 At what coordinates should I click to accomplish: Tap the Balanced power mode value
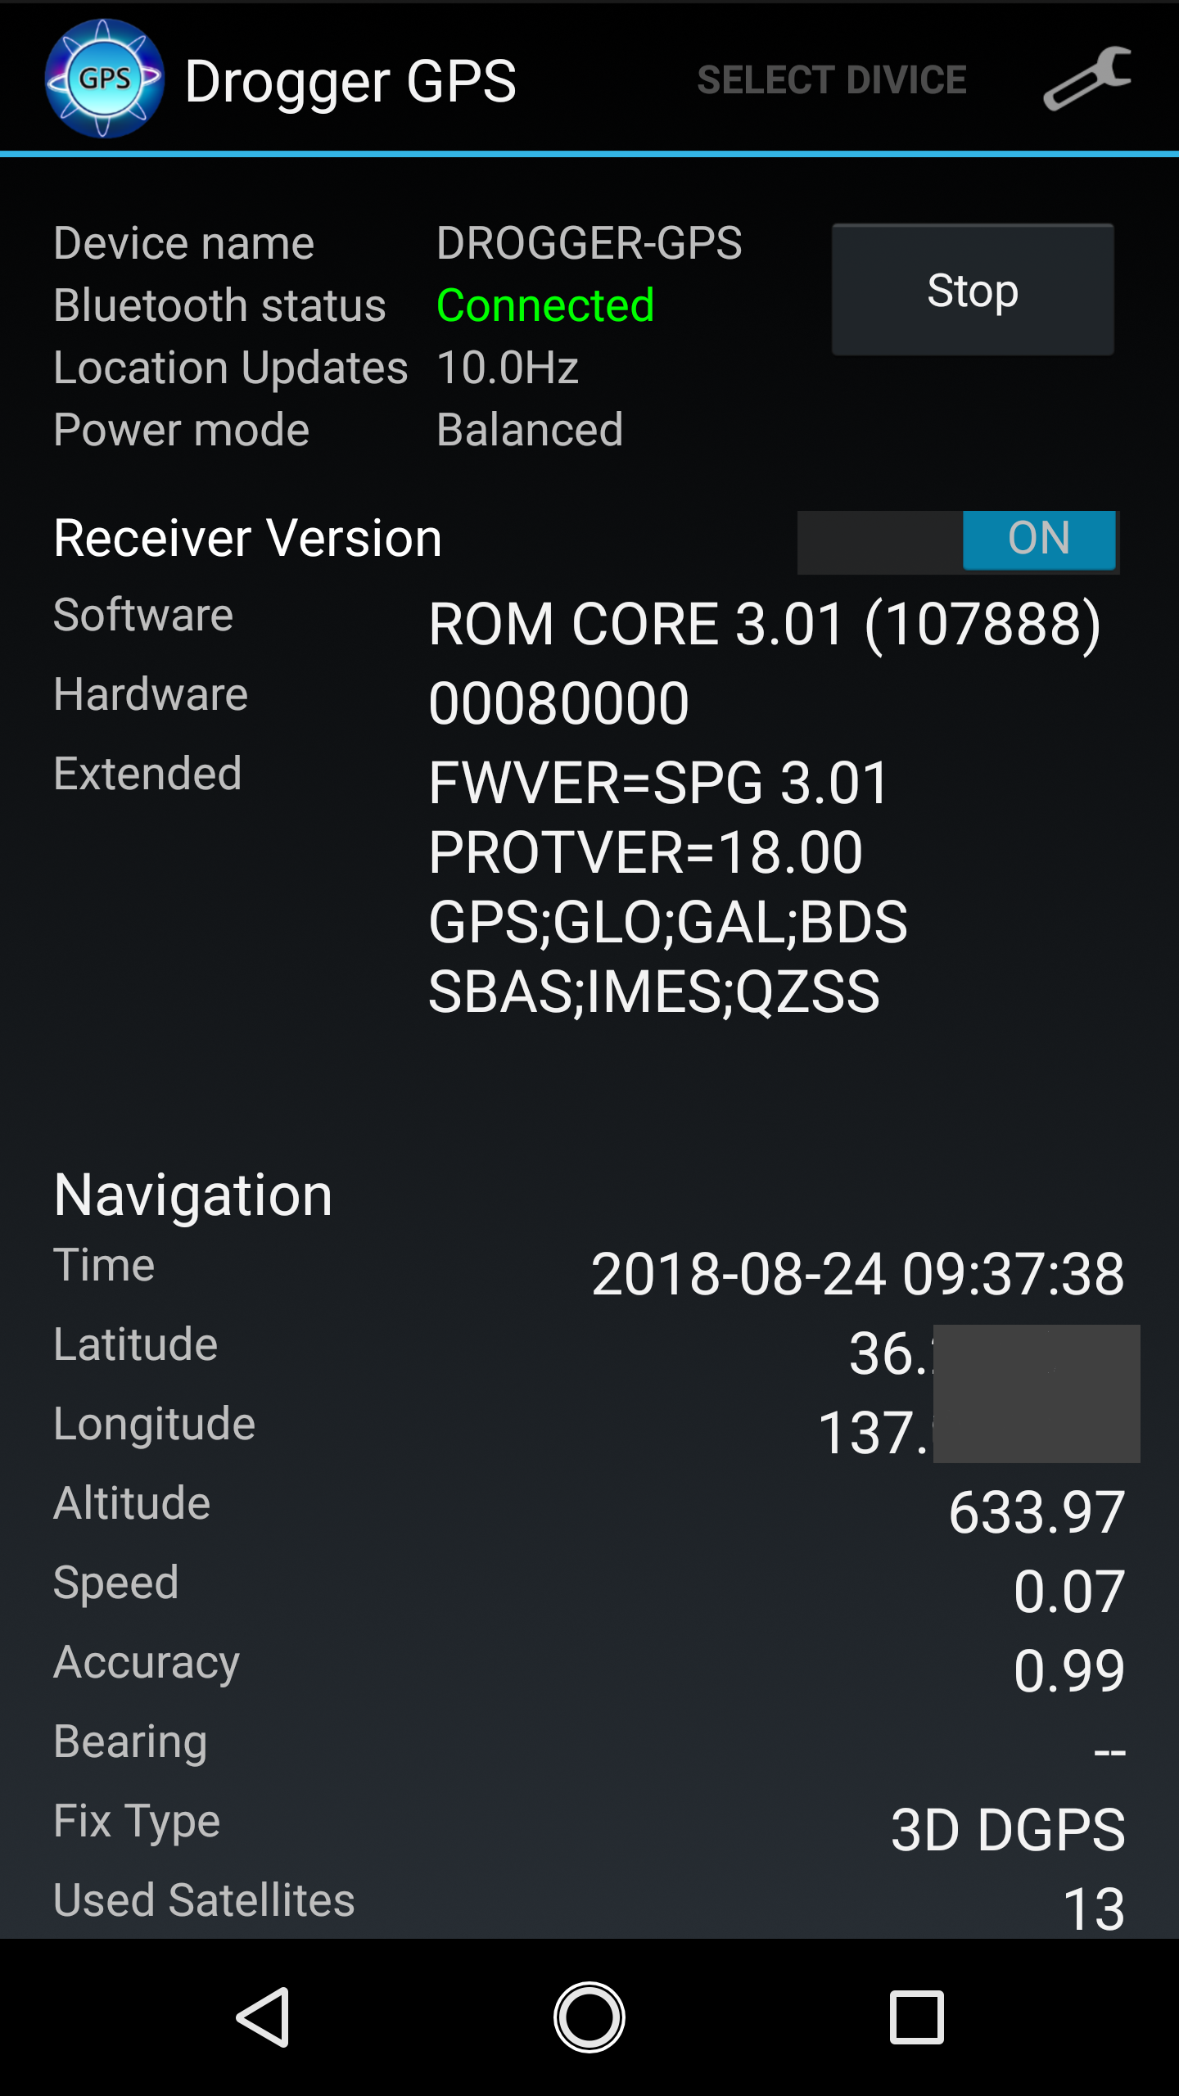click(530, 430)
